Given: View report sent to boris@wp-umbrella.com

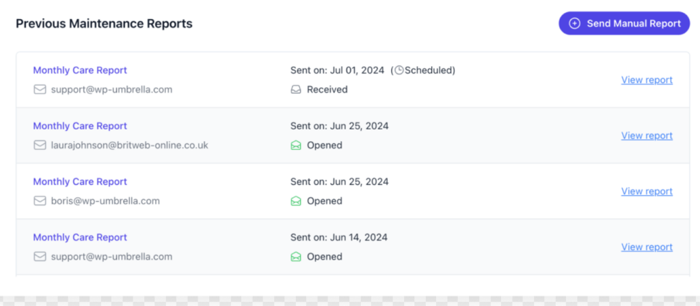Looking at the screenshot, I should coord(647,192).
